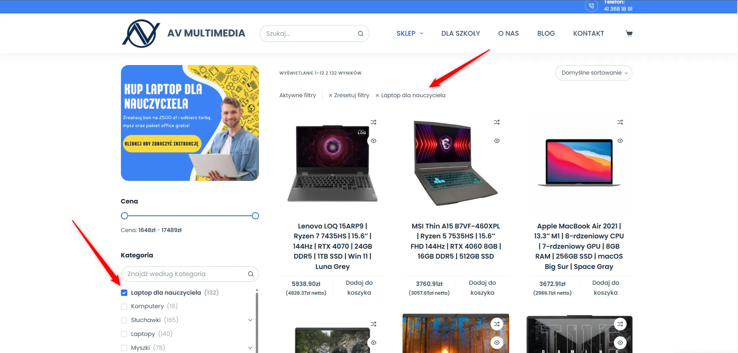Open the KONTAKT page

588,34
